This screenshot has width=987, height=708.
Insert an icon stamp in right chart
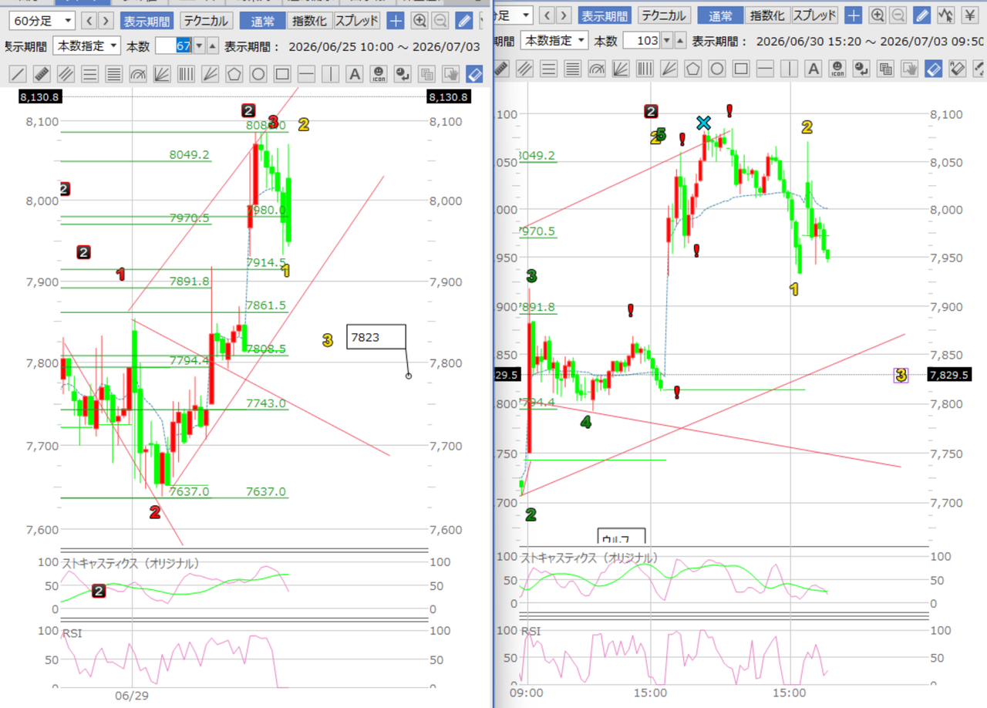[837, 69]
